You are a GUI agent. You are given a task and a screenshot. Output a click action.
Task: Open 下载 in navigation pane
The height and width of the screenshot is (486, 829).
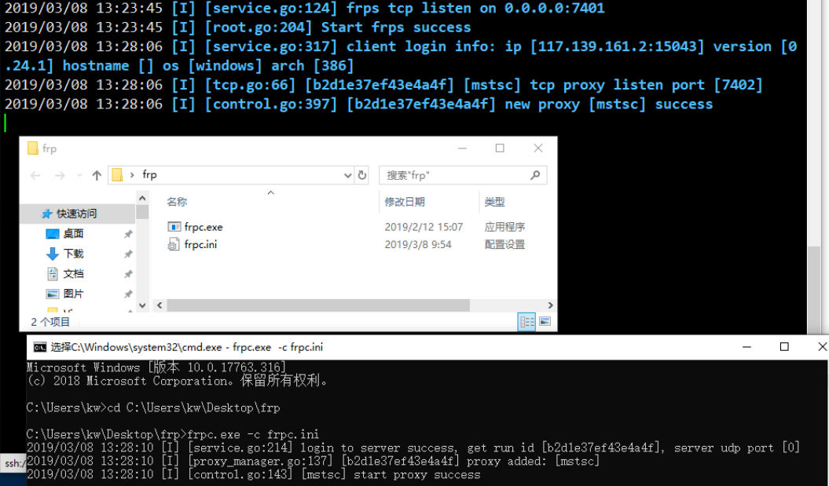74,254
